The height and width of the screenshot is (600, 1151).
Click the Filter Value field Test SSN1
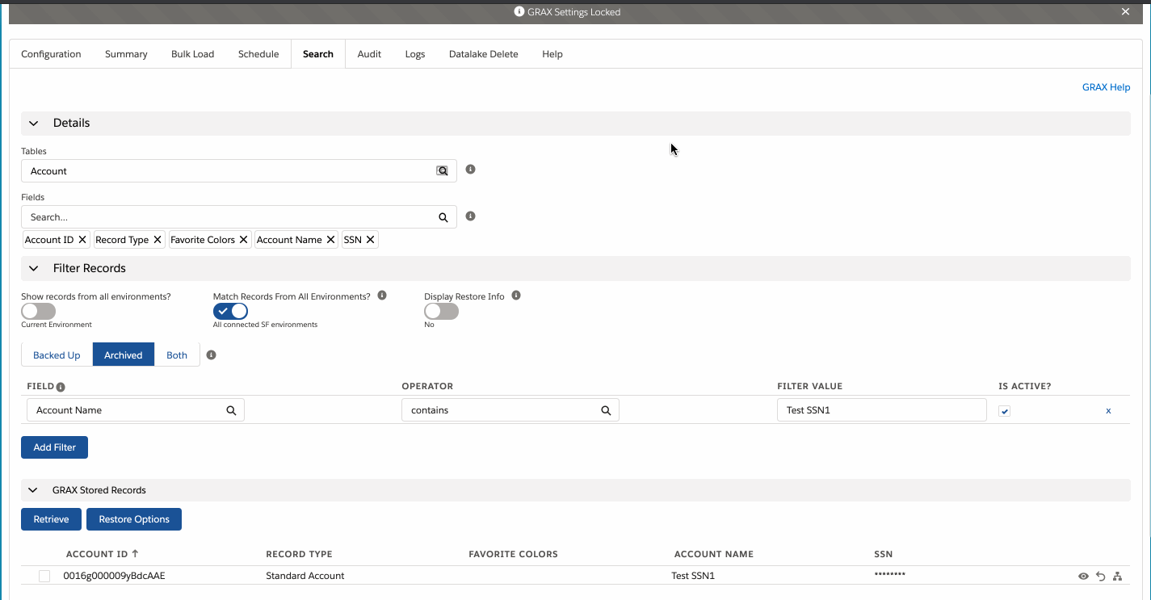pos(882,410)
